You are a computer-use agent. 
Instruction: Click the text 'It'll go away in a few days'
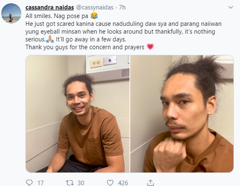91,39
